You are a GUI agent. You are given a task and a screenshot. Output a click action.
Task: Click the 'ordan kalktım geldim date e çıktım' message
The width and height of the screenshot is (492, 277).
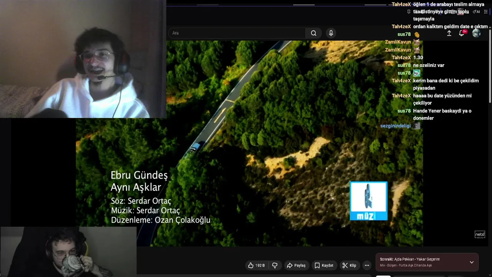(450, 27)
